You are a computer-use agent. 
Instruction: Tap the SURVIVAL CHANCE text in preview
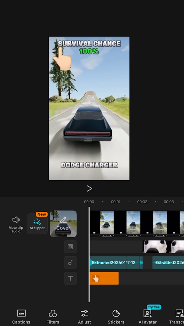click(89, 43)
